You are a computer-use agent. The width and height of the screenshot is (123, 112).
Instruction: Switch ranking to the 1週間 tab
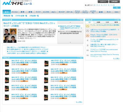[98, 22]
